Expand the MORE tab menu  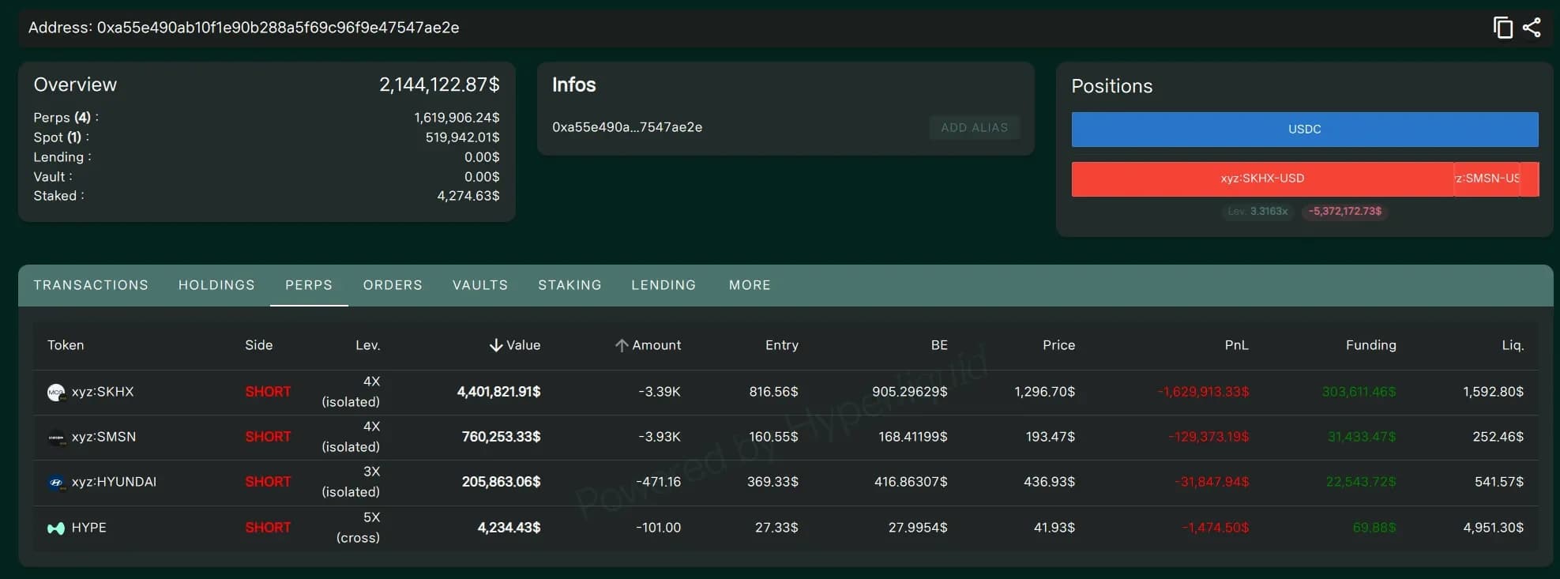[x=750, y=285]
